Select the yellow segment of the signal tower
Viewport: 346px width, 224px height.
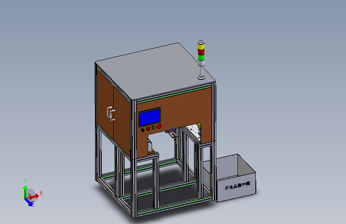(201, 47)
